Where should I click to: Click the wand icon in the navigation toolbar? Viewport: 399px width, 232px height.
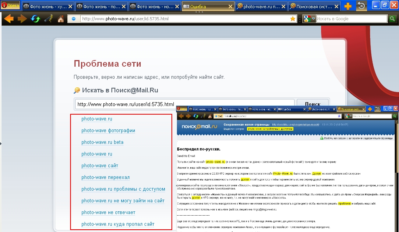(x=48, y=19)
